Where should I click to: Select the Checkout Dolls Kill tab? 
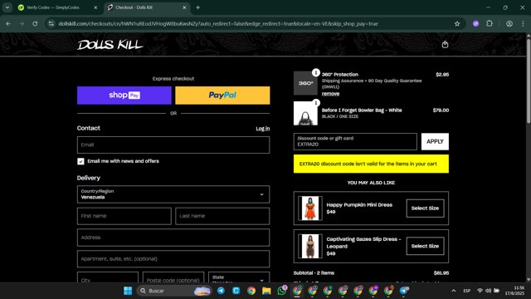click(x=146, y=7)
